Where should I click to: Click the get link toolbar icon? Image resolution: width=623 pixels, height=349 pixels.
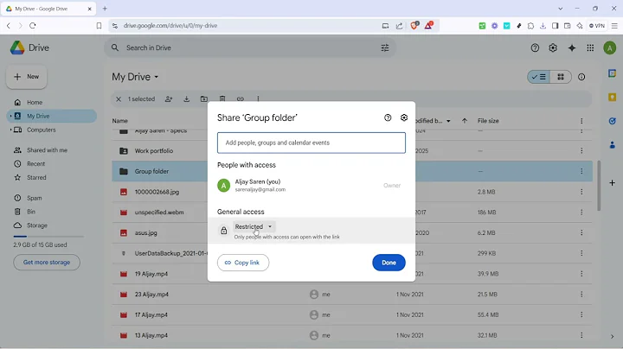click(241, 98)
